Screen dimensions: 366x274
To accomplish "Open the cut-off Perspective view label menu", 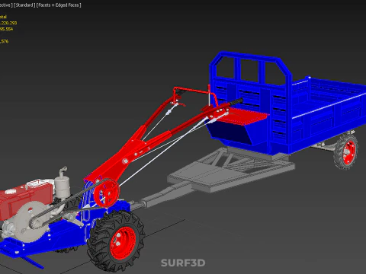I will click(6, 5).
